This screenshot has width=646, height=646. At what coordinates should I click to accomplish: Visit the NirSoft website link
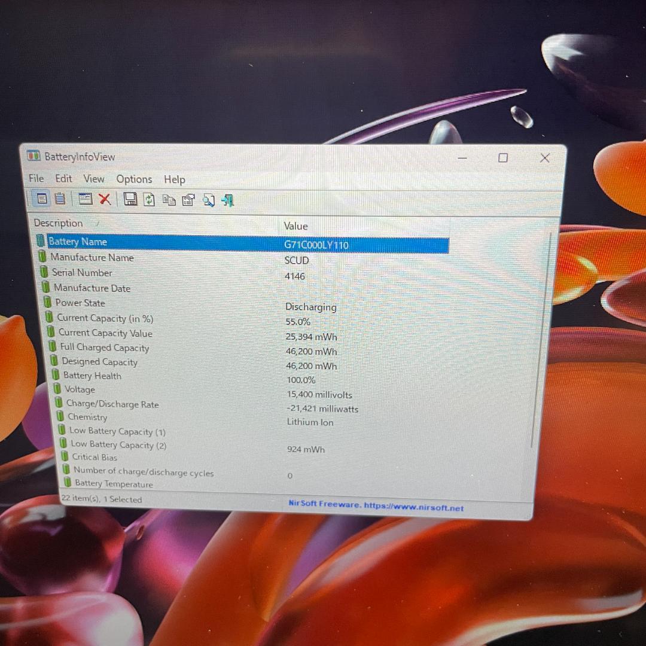376,506
